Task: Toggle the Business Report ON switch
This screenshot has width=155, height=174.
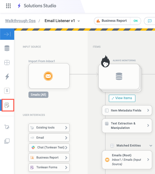Action: pyautogui.click(x=135, y=21)
